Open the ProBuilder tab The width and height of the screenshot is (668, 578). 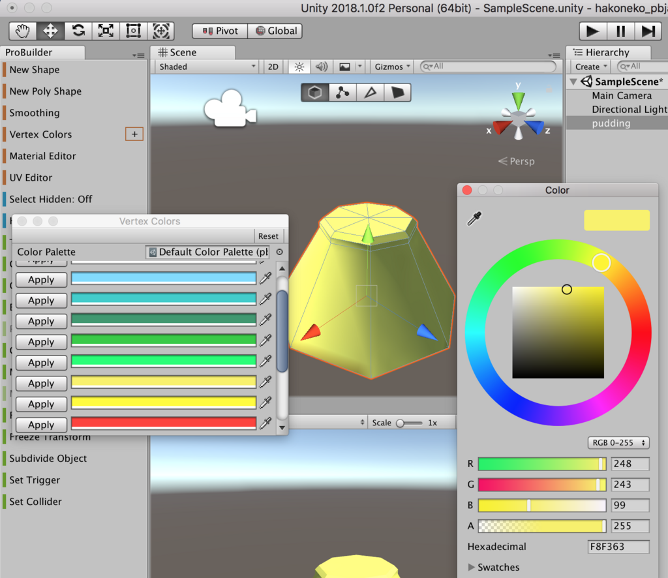(42, 52)
